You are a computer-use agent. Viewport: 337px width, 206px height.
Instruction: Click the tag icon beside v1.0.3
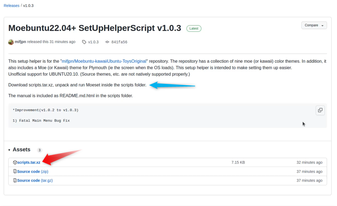coord(84,42)
